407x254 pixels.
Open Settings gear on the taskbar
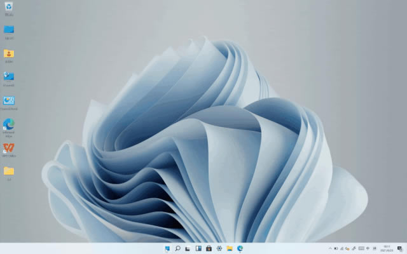[219, 248]
